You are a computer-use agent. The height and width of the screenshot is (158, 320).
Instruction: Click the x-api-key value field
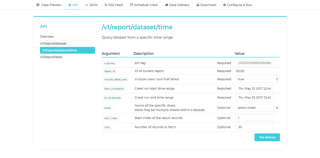pos(254,63)
